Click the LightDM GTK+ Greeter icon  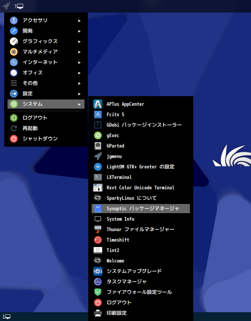point(98,167)
